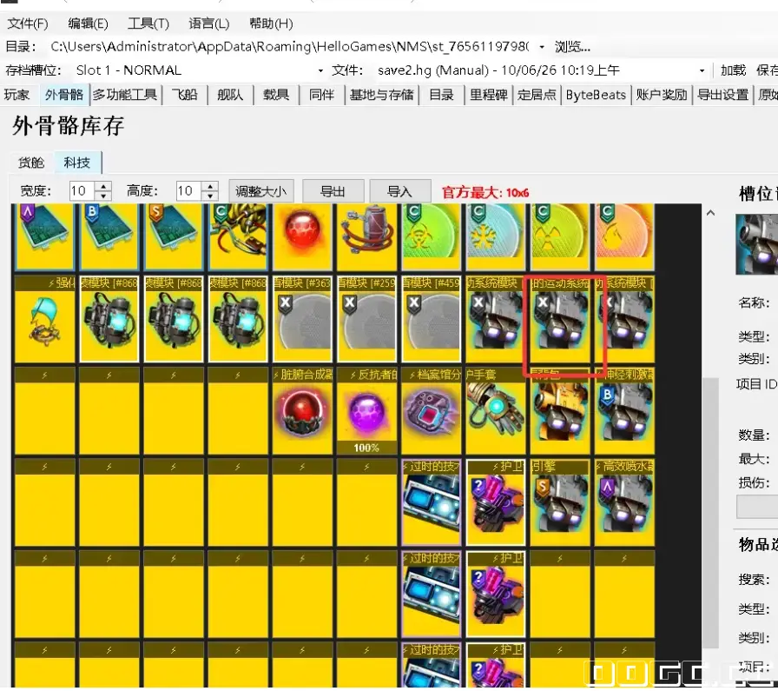Open the 文件(F) menu
The width and height of the screenshot is (778, 691).
point(27,23)
